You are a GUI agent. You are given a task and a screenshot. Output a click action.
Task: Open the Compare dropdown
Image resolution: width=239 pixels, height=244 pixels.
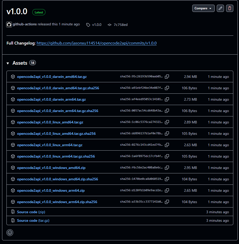pos(203,8)
